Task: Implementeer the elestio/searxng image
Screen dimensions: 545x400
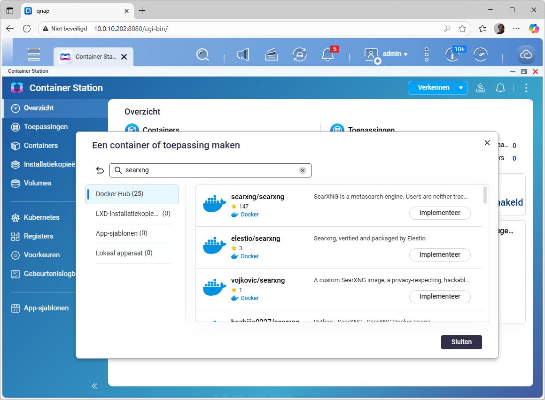Action: coord(440,254)
